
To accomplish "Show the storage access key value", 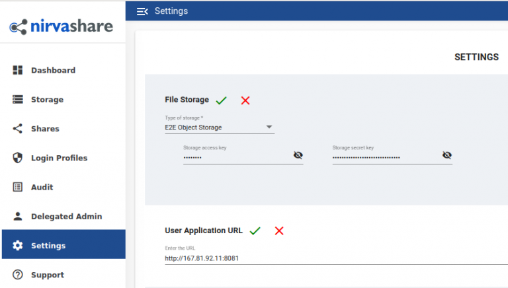I will (x=298, y=155).
